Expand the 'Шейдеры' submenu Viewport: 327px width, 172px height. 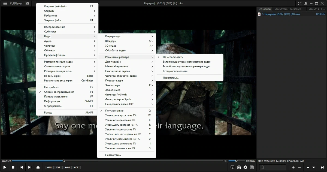127,41
